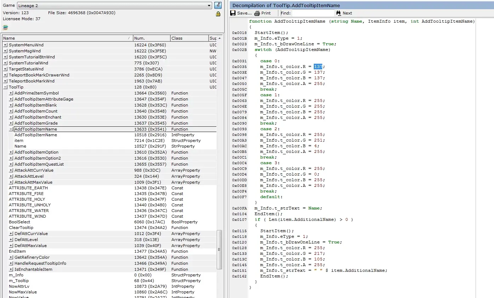
Task: Select the ATTRIBUTE_EARTH constant
Action: 109,188
